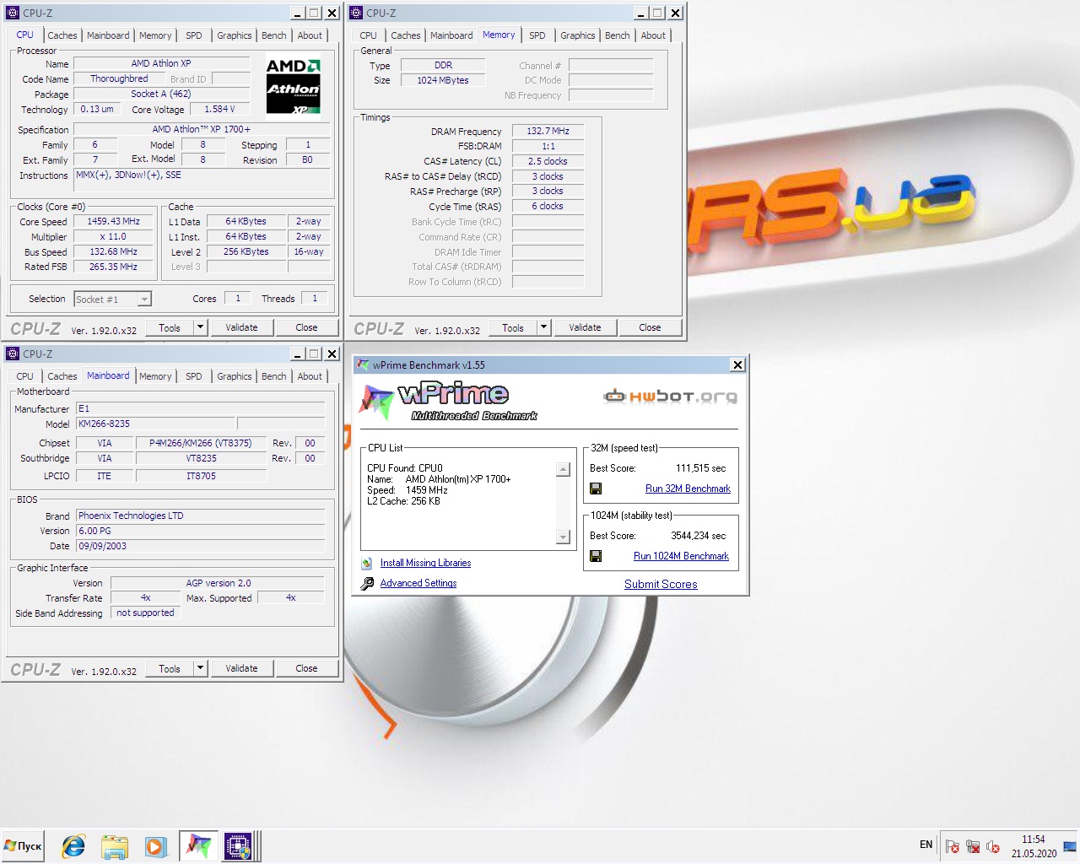Launch Windows Media Player from the taskbar

[155, 846]
